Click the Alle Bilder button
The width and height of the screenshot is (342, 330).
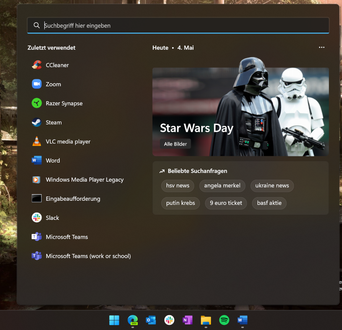click(x=175, y=144)
